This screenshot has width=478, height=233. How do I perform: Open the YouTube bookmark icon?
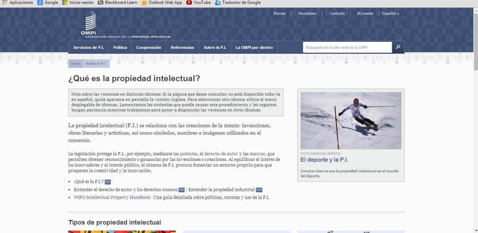tap(189, 3)
